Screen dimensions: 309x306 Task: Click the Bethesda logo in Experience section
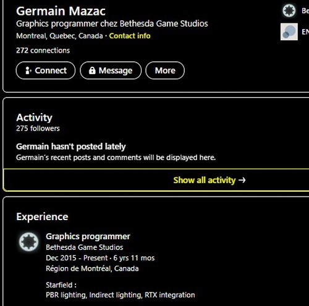tap(28, 242)
